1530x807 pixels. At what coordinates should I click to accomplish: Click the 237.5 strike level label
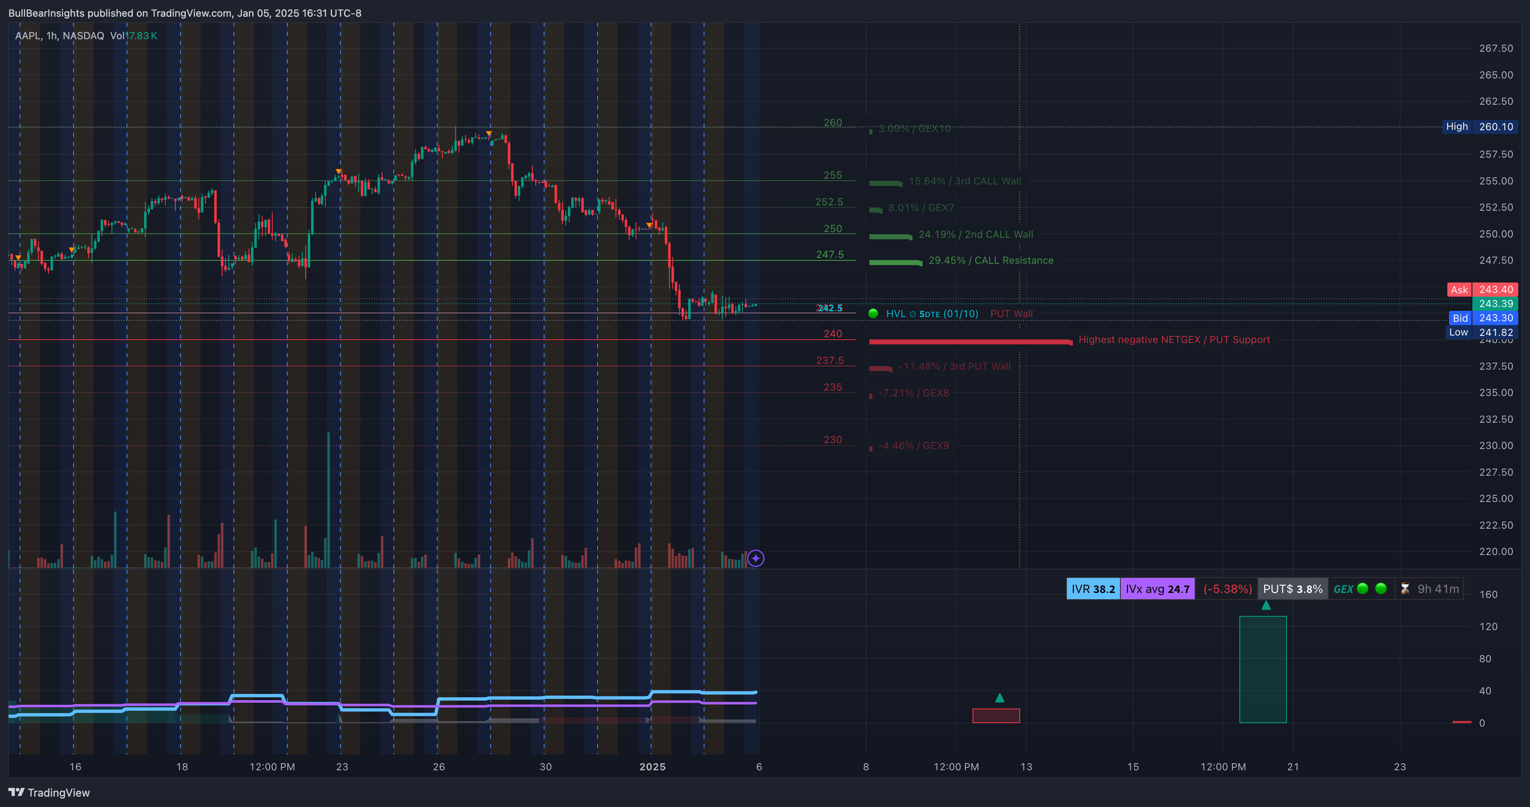830,360
